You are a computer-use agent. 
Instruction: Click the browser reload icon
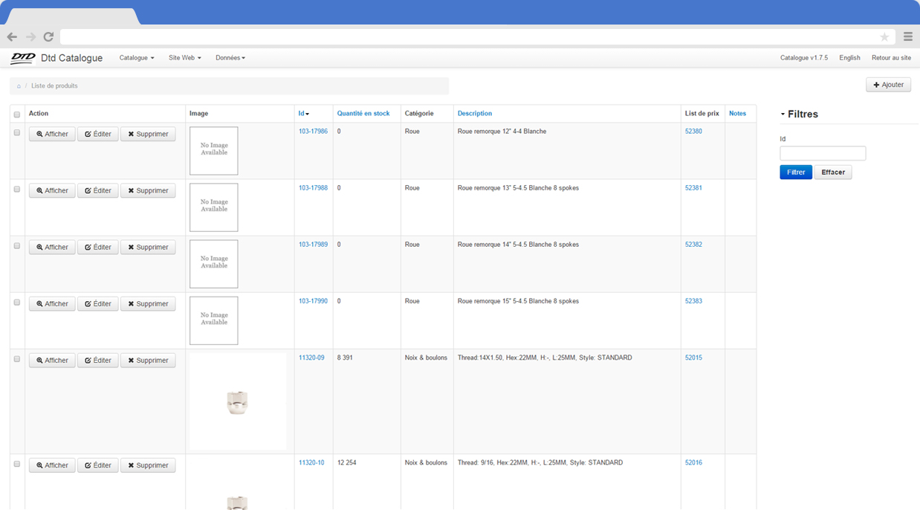point(48,37)
